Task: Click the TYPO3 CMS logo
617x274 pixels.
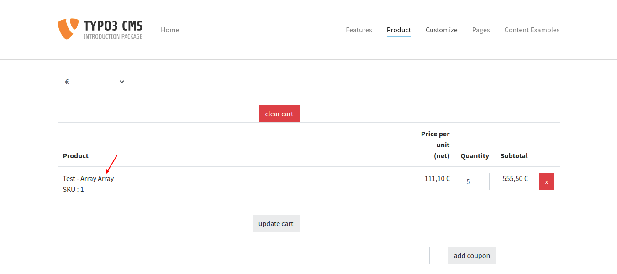Action: 100,29
